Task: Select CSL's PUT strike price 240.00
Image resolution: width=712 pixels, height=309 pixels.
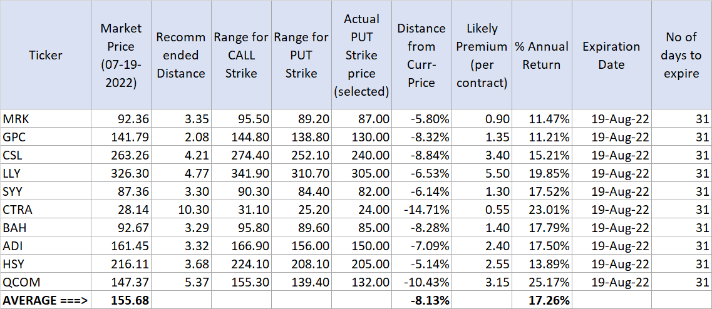Action: 362,155
